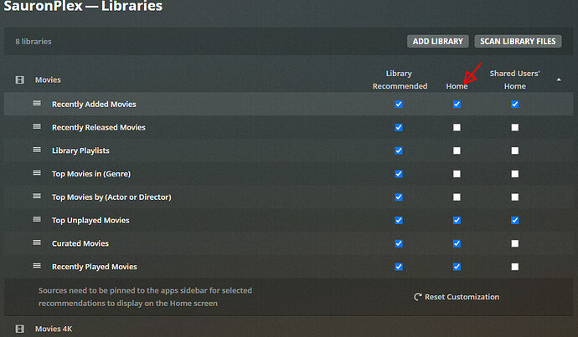Uncheck Library Recommended for Recently Released Movies
The width and height of the screenshot is (578, 337).
(399, 127)
